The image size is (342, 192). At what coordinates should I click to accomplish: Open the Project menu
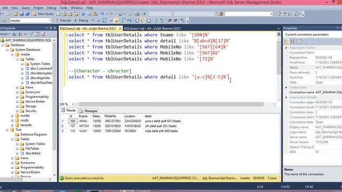pyautogui.click(x=38, y=8)
